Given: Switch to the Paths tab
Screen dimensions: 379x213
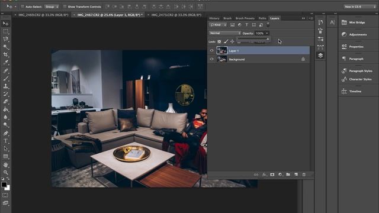Looking at the screenshot, I should click(262, 18).
